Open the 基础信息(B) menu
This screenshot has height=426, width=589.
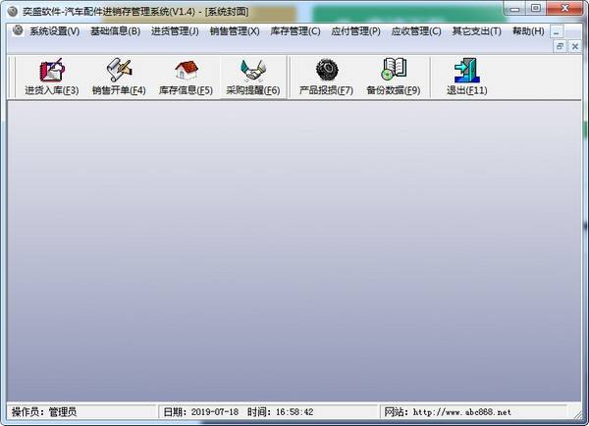pyautogui.click(x=115, y=31)
